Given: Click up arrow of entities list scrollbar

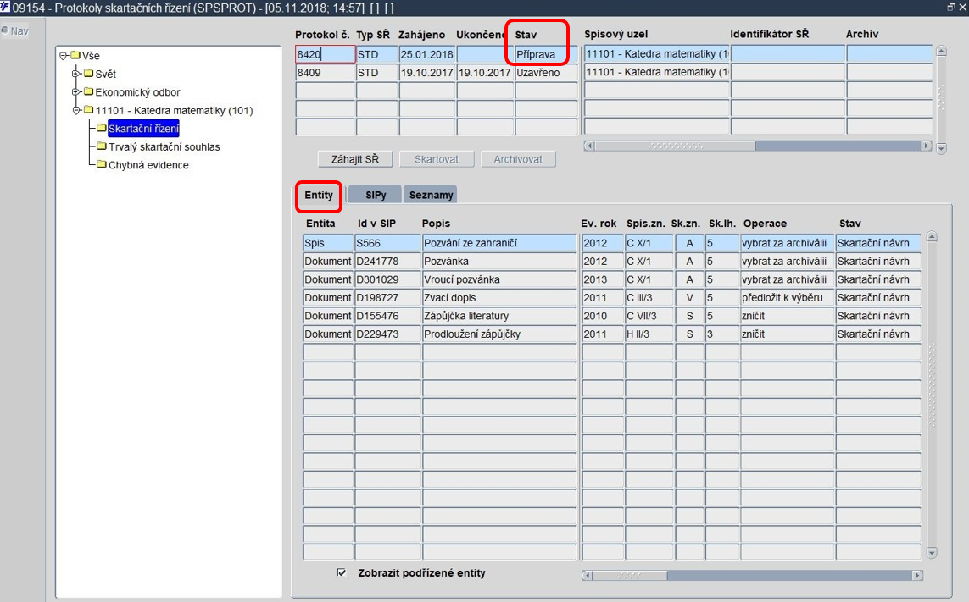Looking at the screenshot, I should pos(932,237).
